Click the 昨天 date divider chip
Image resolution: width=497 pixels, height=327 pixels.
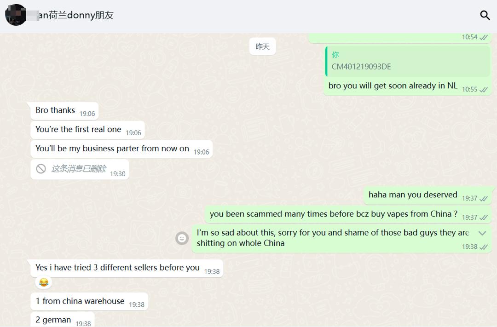(x=262, y=46)
